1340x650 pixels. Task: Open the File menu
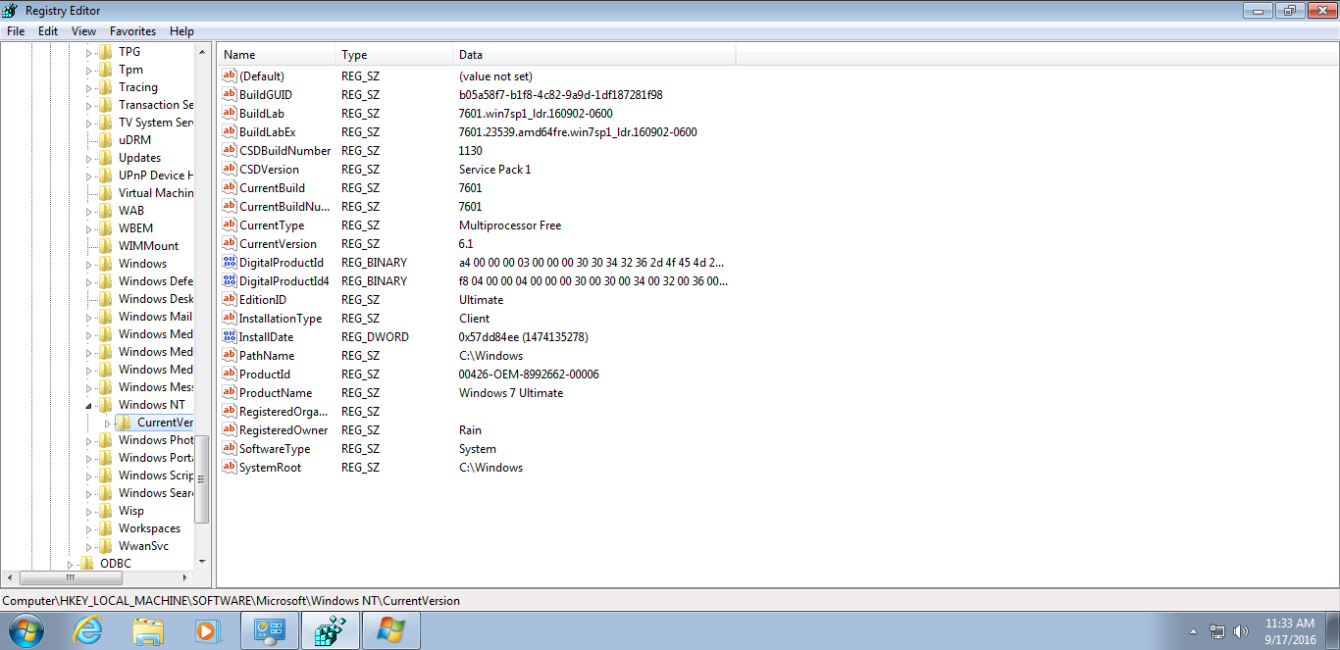coord(16,31)
